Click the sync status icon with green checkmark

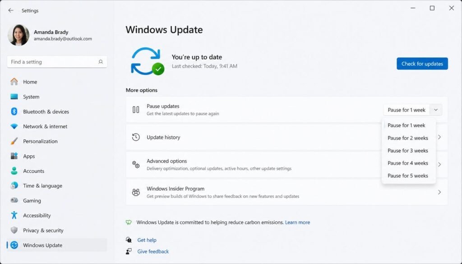(x=148, y=61)
